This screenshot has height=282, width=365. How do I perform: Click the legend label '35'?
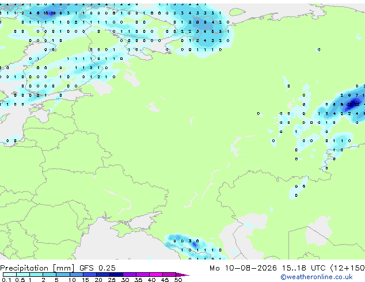(138, 280)
